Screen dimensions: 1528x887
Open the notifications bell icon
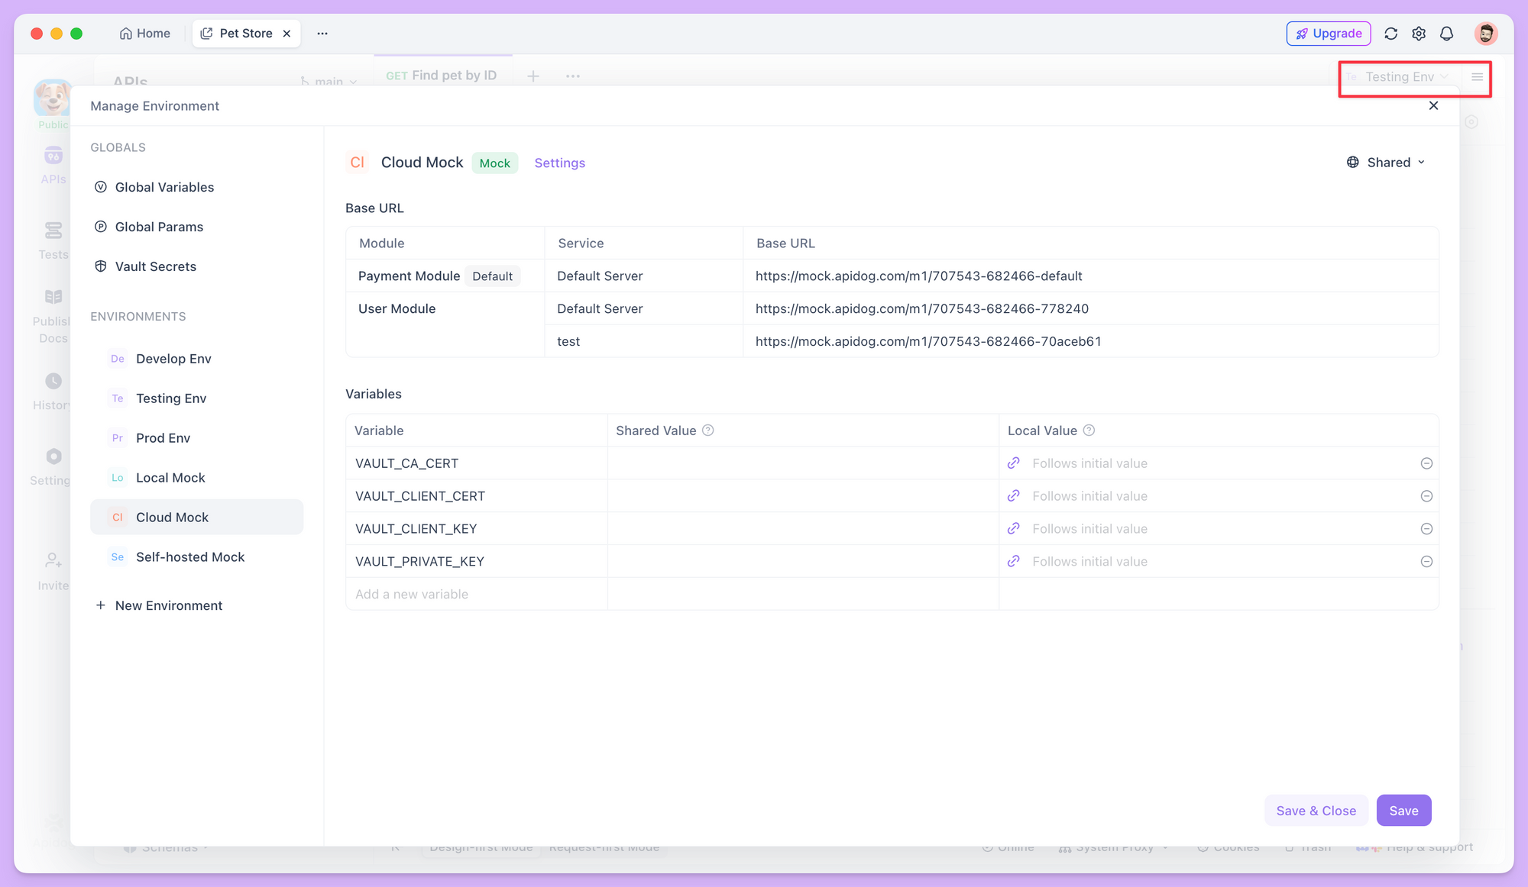point(1446,34)
